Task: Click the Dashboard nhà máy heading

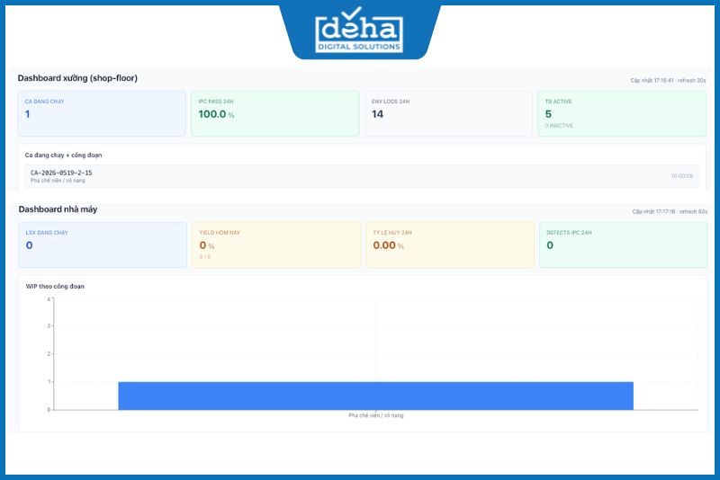Action: (58, 209)
